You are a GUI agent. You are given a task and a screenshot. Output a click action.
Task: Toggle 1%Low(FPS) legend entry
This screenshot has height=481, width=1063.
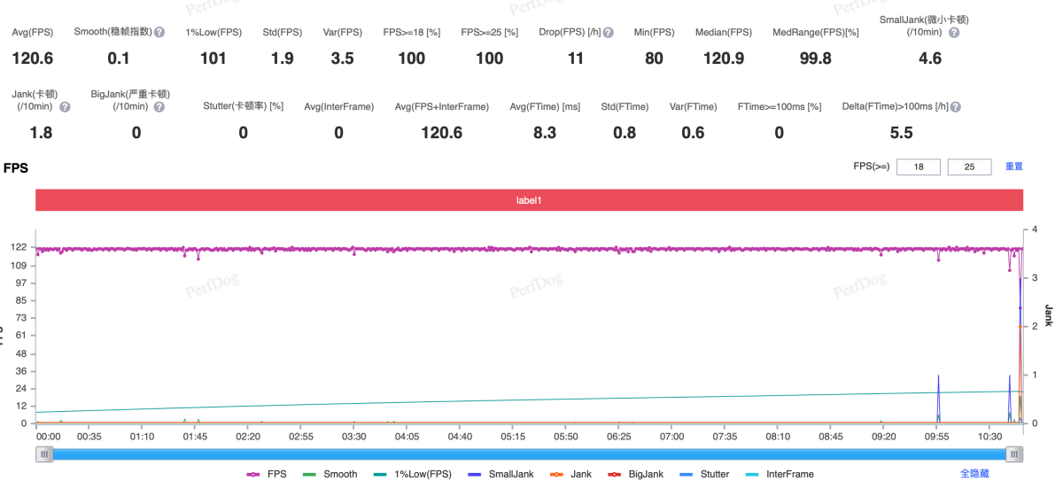click(413, 474)
